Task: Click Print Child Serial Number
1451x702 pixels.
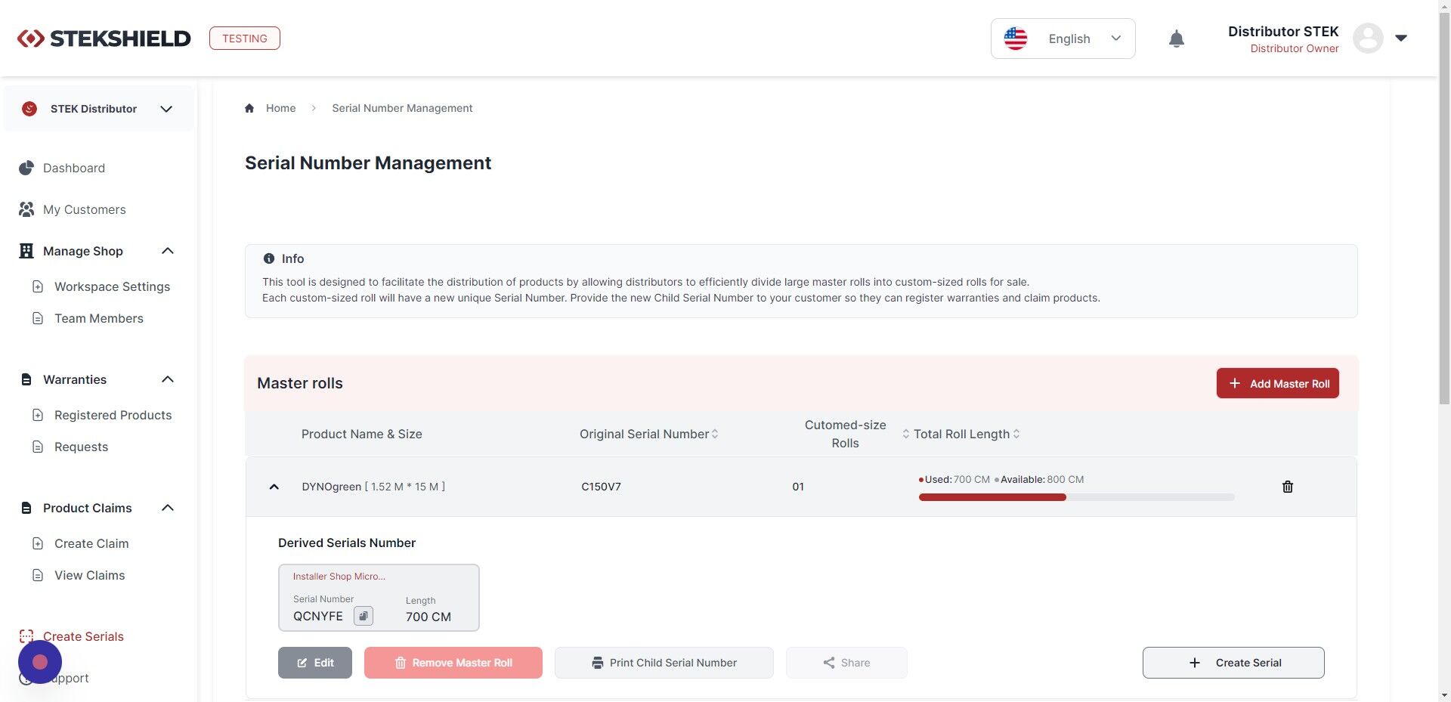Action: tap(664, 663)
